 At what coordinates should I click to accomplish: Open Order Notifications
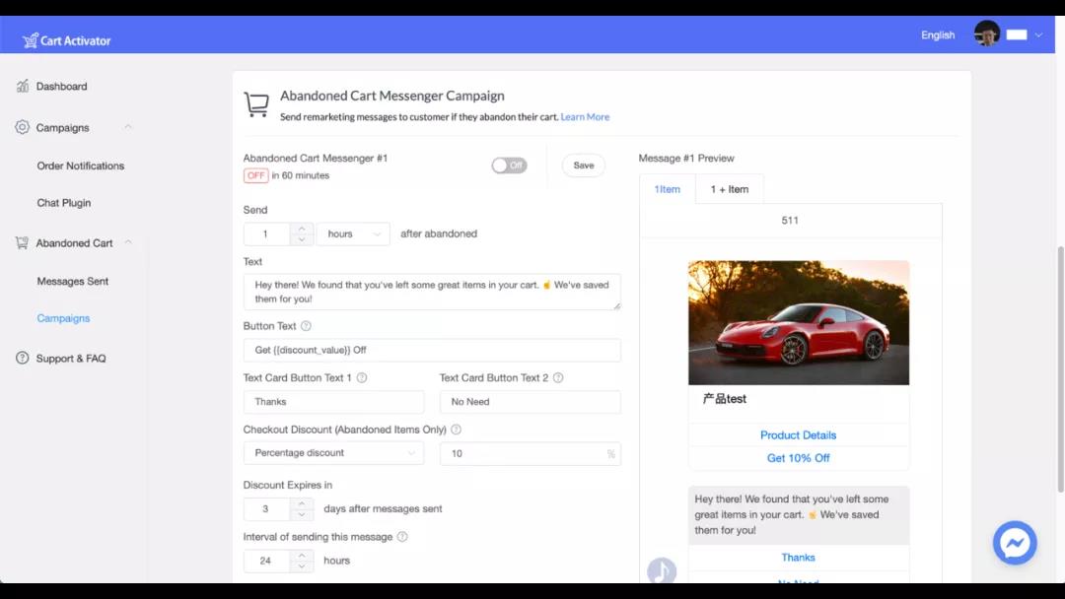pyautogui.click(x=80, y=166)
